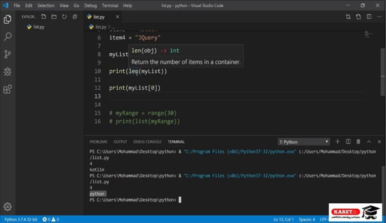The width and height of the screenshot is (386, 223).
Task: Click line number 13 in gutter
Action: click(x=97, y=96)
